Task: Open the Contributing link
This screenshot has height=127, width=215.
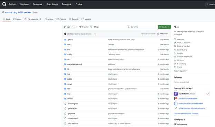Action: point(182,50)
